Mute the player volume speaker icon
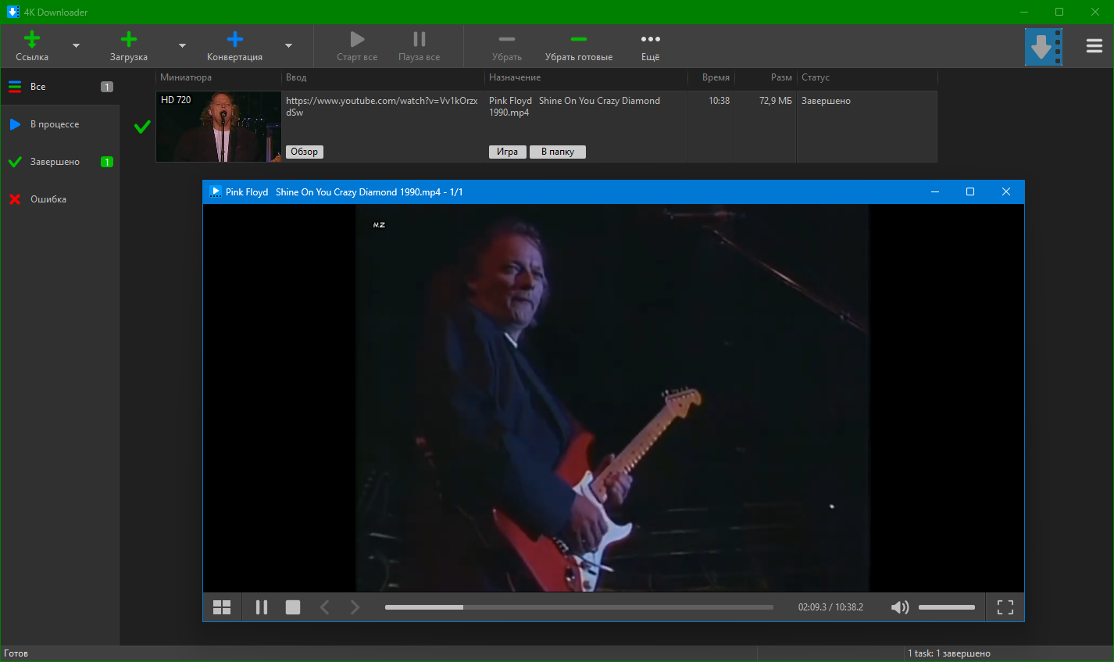This screenshot has width=1114, height=662. tap(900, 607)
